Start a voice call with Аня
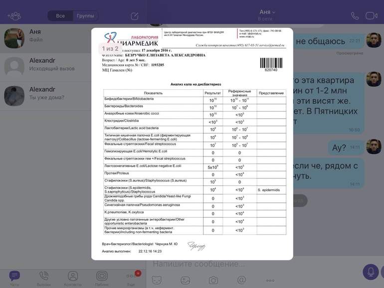 tap(355, 15)
